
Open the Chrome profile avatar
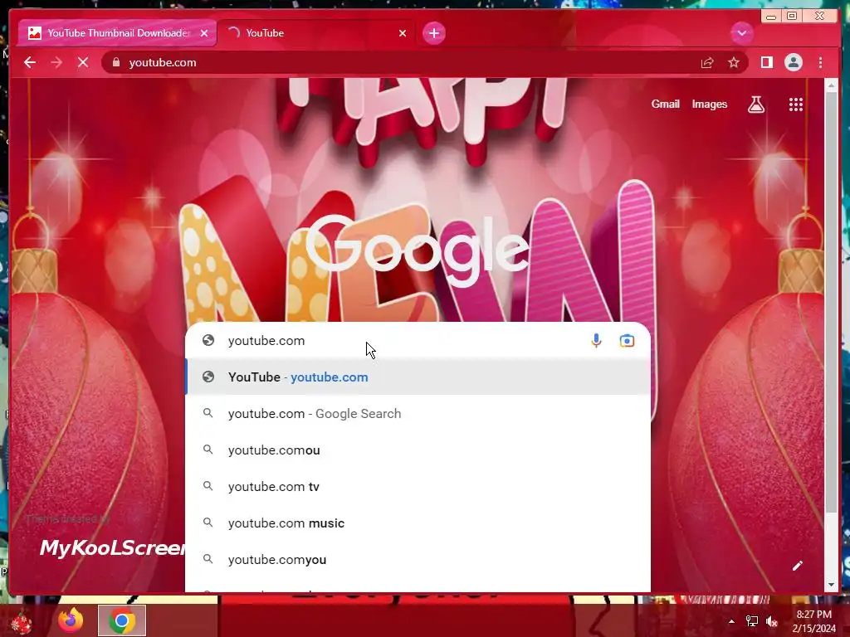click(x=793, y=62)
